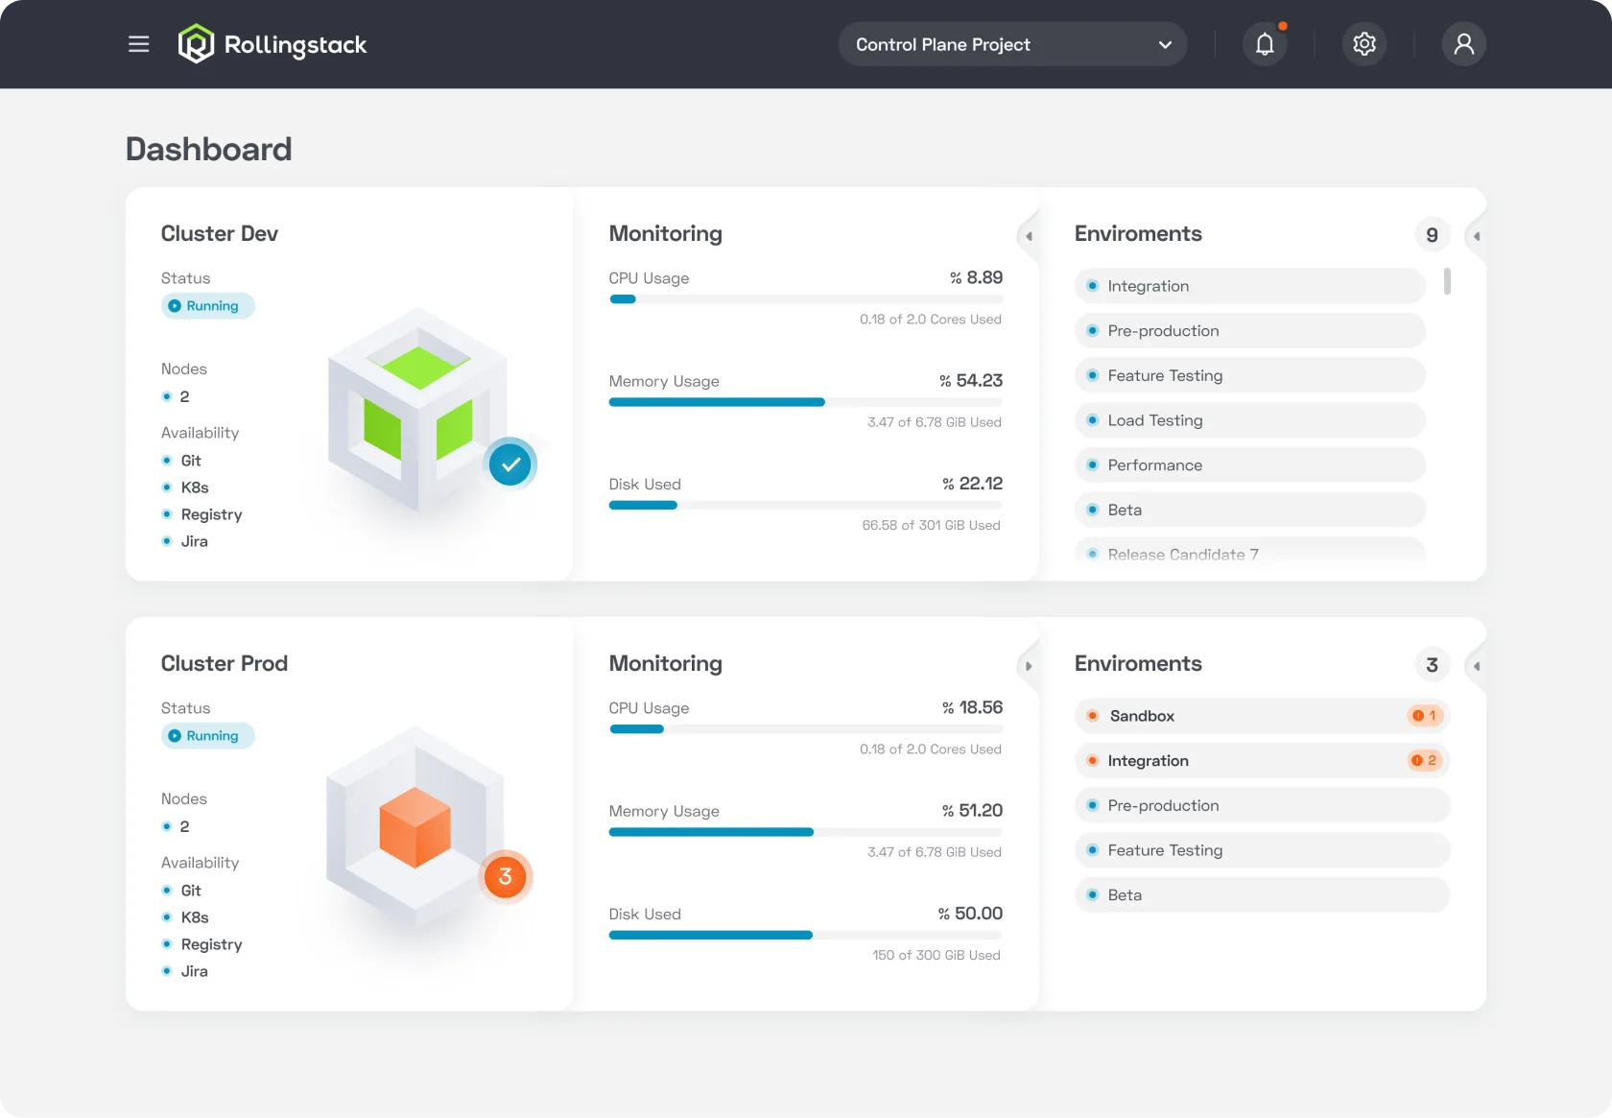Click Integration alert badge 2
Screen dimensions: 1612x1118
point(1425,761)
